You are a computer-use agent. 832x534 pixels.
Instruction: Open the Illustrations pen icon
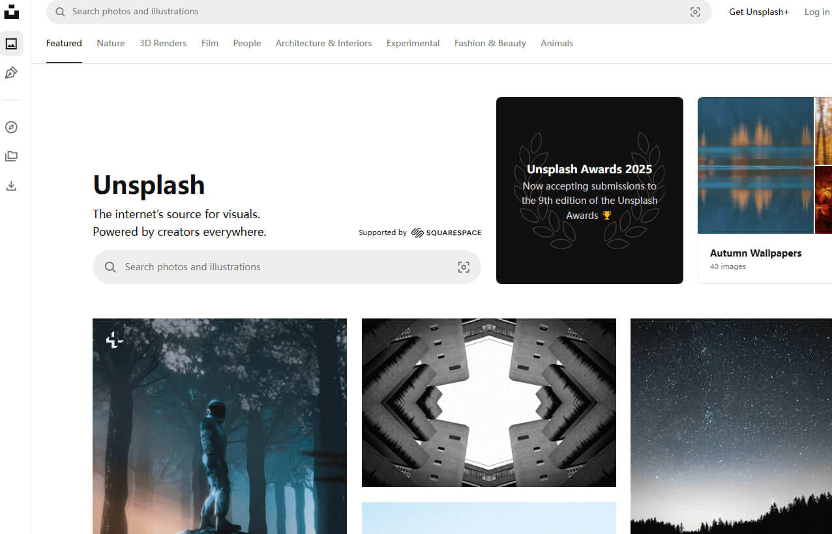click(11, 73)
